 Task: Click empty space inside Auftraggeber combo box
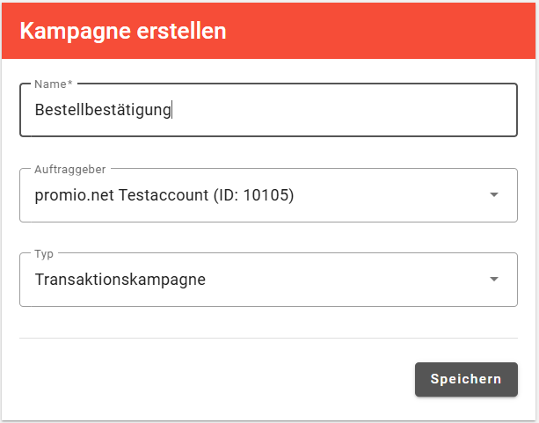point(396,195)
